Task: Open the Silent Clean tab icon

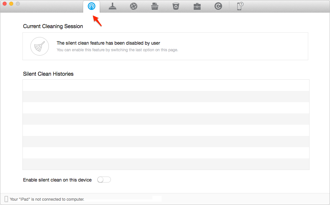Action: pyautogui.click(x=91, y=6)
